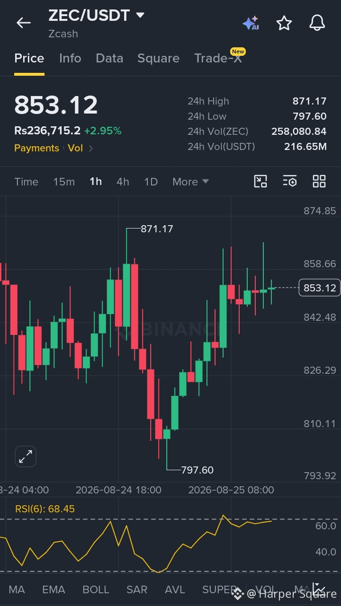Open the AI sparkle assistant icon
Viewport: 341px width, 606px height.
coord(251,23)
